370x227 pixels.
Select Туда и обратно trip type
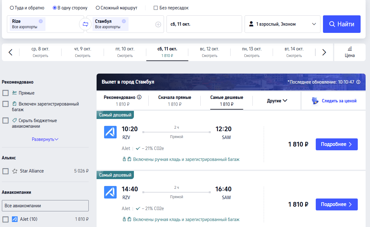27,8
